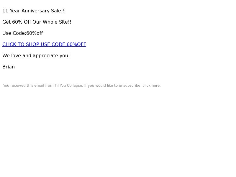Viewport: 236px width, 177px height.
Task: Click the words 'Til You Collapse' in footer
Action: pos(69,86)
